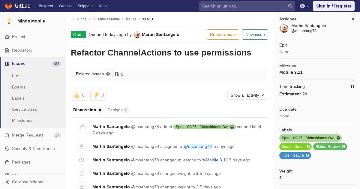Click help icon on Type::Feature label
The height and width of the screenshot is (189, 360).
(x=307, y=155)
